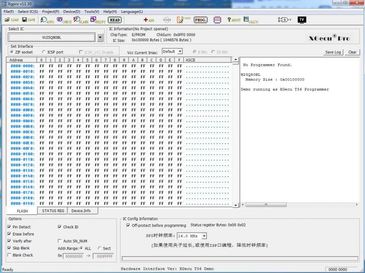Click hex view scroll up arrow
Viewport: 365px width, 273px height.
click(236, 60)
